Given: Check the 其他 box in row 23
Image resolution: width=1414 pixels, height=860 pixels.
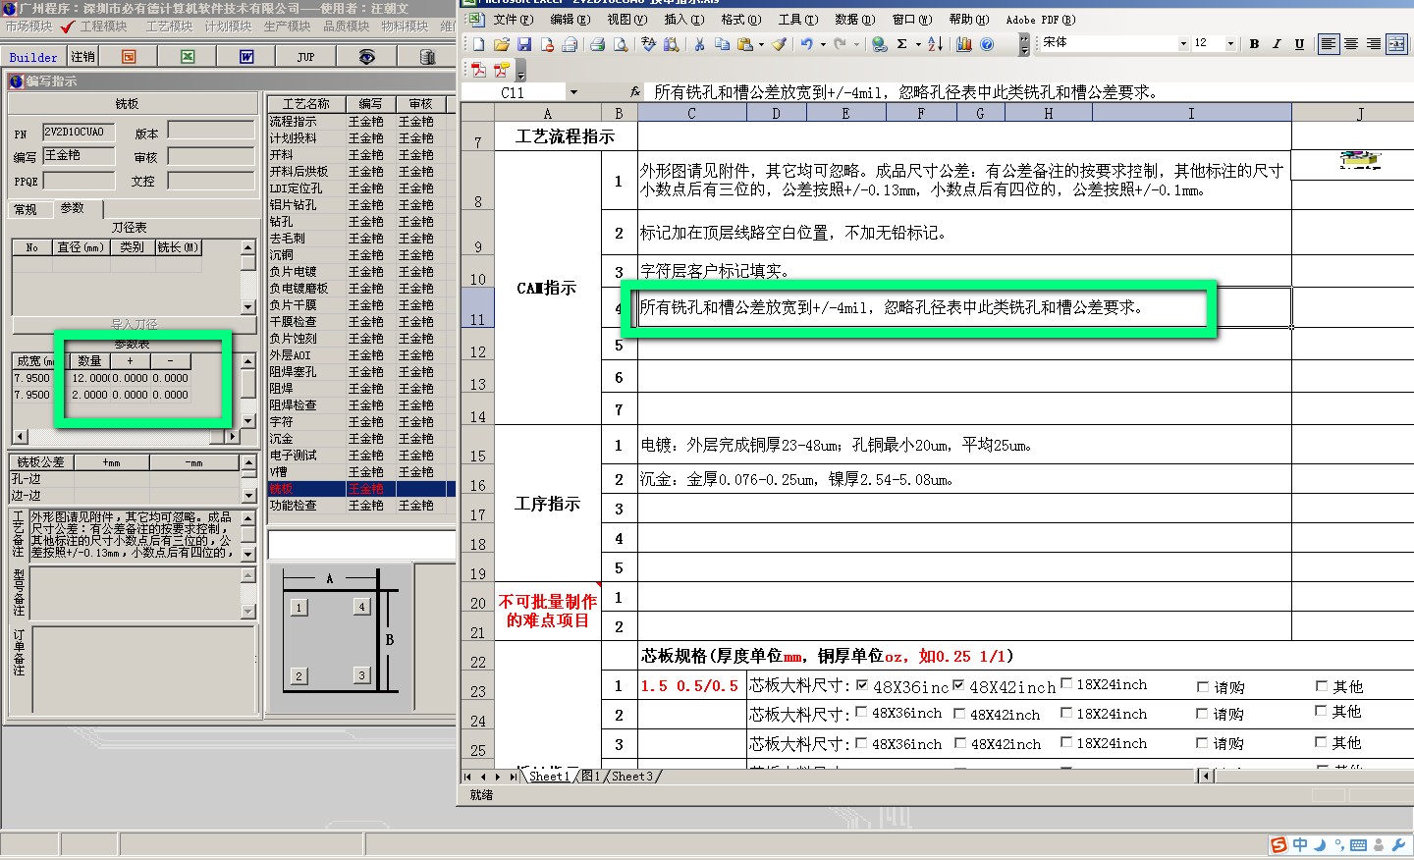Looking at the screenshot, I should click(1322, 685).
